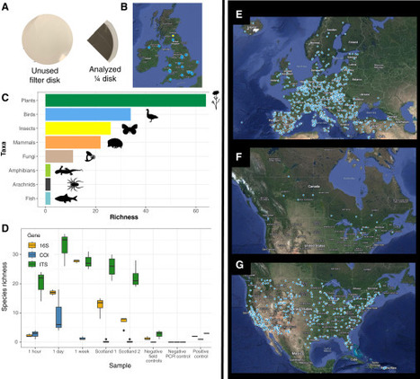
Task: Click the hedgehog silhouette near Mammals bar
Action: pos(115,144)
